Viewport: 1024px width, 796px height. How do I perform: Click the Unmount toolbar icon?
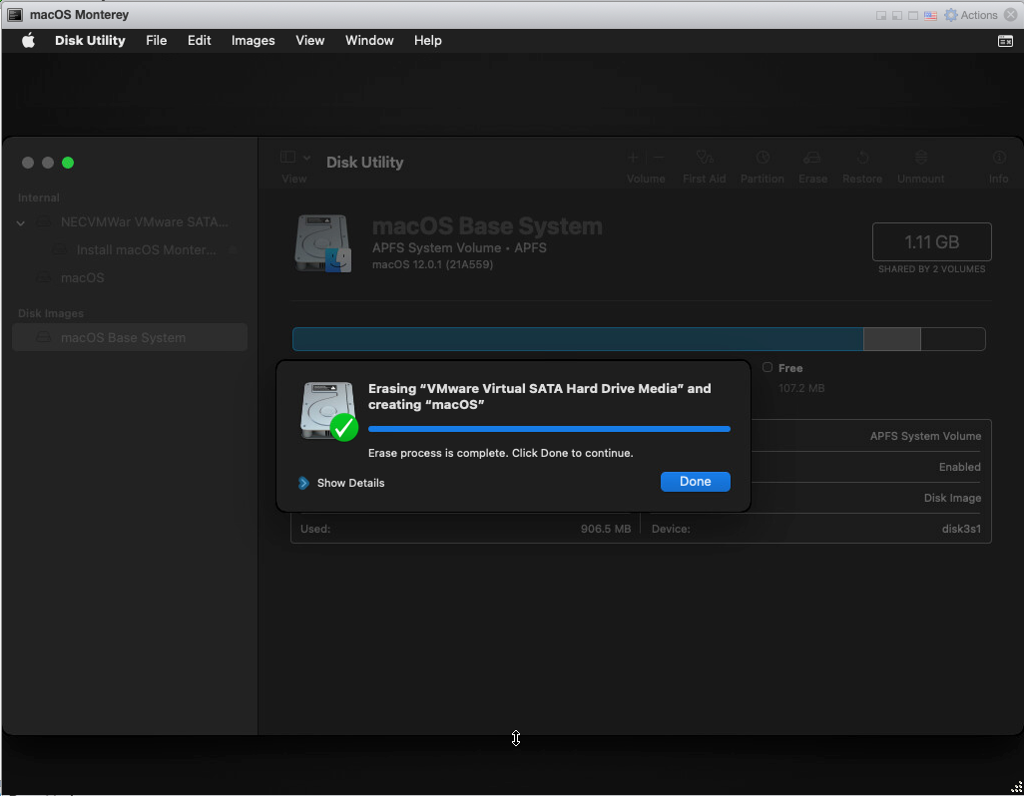tap(920, 159)
